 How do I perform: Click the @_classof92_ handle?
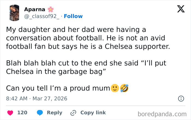pyautogui.click(x=41, y=16)
